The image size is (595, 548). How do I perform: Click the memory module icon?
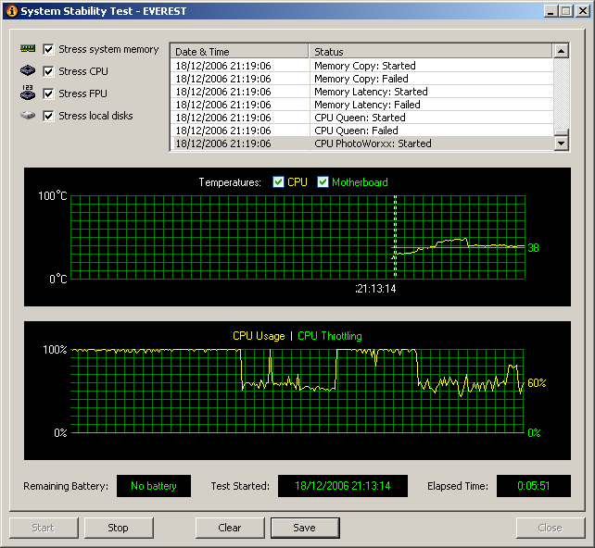(x=28, y=48)
